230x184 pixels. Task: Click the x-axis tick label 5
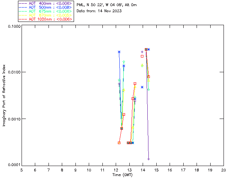click(x=22, y=170)
